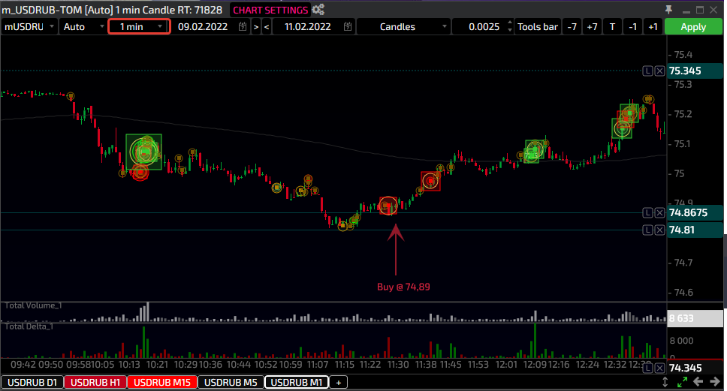This screenshot has height=391, width=727.
Task: Click the 11:30 time axis label
Action: click(398, 365)
